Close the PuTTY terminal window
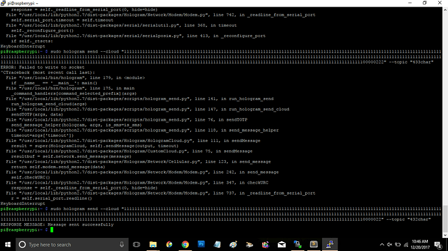The width and height of the screenshot is (448, 251). click(440, 3)
